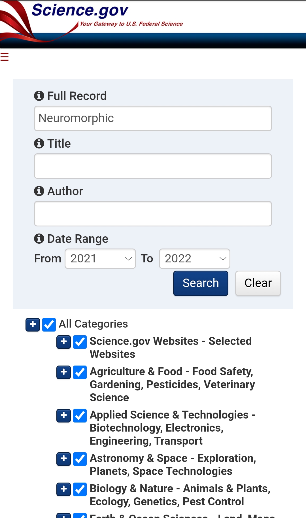The width and height of the screenshot is (306, 518).
Task: Expand Science.gov Websites category
Action: (63, 342)
